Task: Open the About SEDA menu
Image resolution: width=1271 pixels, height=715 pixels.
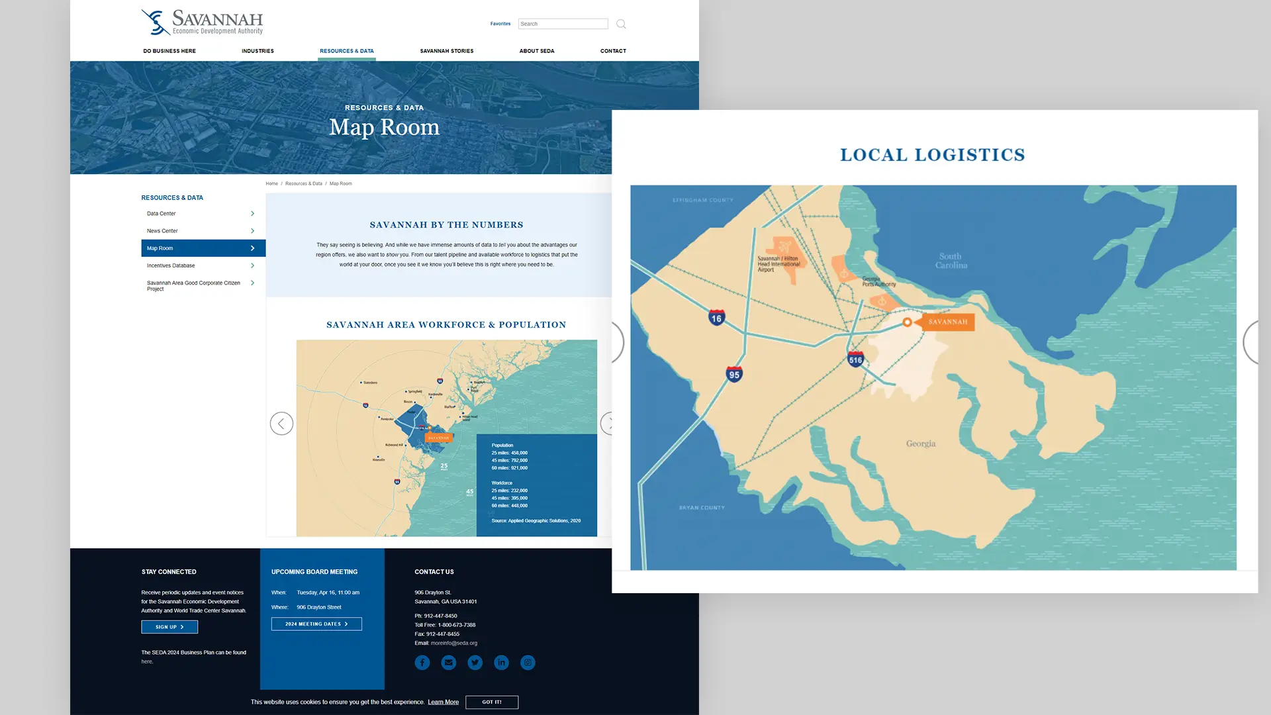Action: [x=537, y=51]
